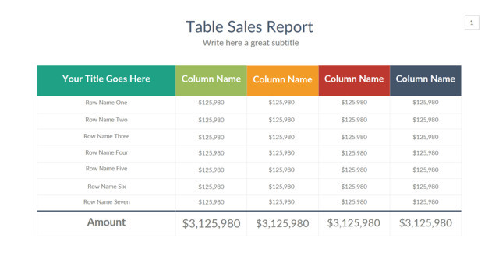
Task: Click the $3,125,980 total under green column
Action: [211, 223]
